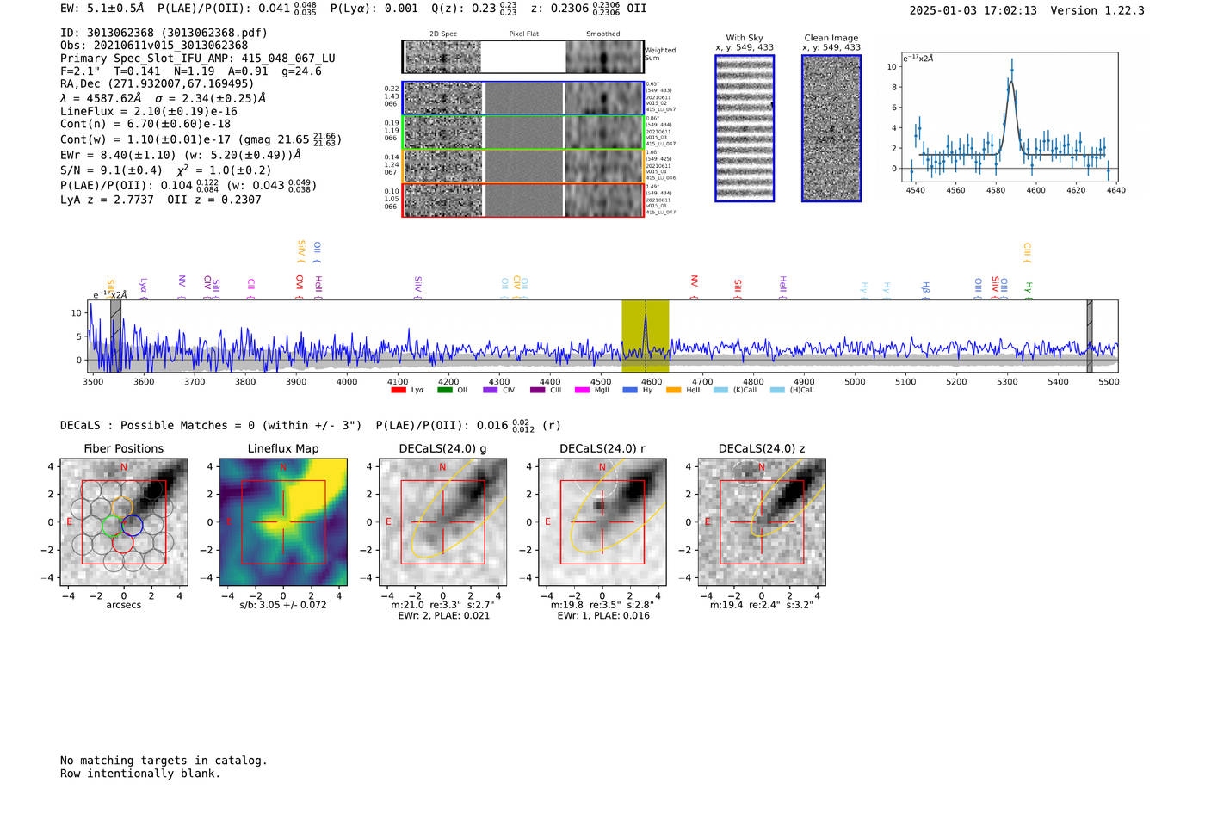Click the hatched gray band near 5460 Å
Image resolution: width=1205 pixels, height=820 pixels.
tap(1090, 336)
